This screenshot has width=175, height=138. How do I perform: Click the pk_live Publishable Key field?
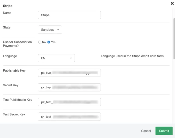tap(69, 73)
